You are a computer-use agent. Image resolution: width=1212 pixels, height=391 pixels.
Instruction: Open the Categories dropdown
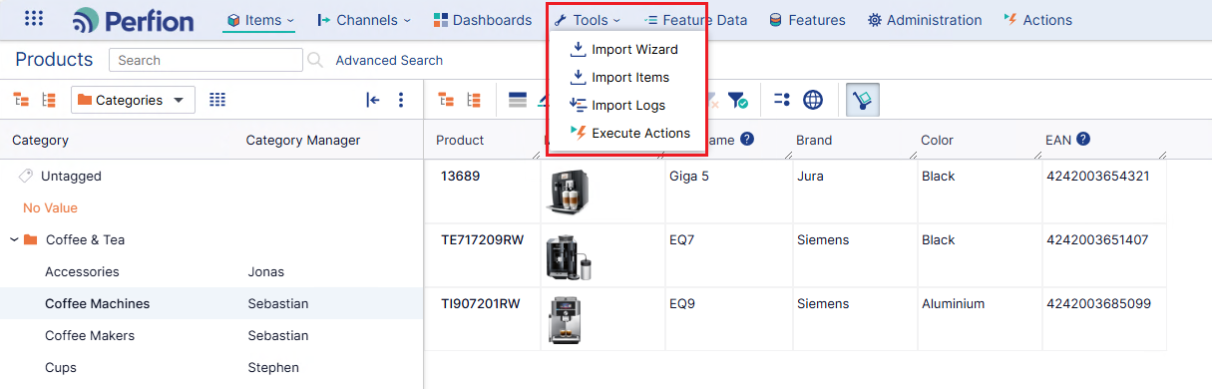[x=133, y=100]
